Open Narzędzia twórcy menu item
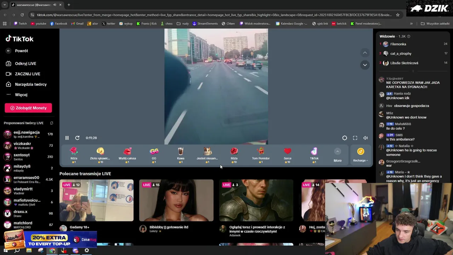 coord(30,84)
